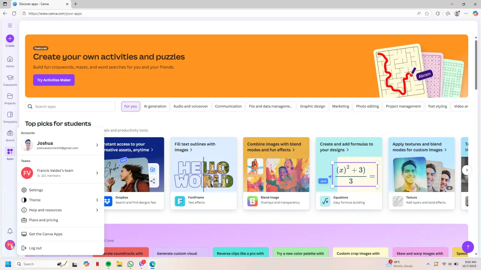Toggle the hamburger menu in sidebar
The image size is (481, 270).
10,25
